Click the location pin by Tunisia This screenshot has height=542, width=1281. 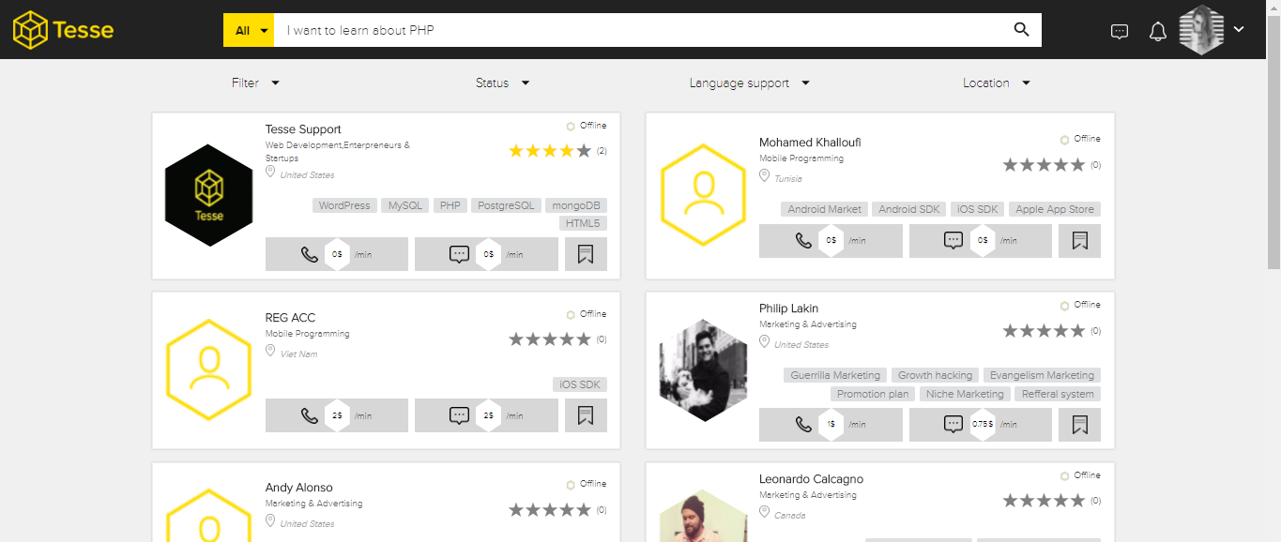pyautogui.click(x=765, y=176)
